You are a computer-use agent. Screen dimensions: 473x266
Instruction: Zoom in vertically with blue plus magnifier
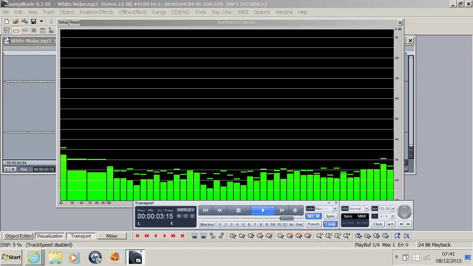358,236
